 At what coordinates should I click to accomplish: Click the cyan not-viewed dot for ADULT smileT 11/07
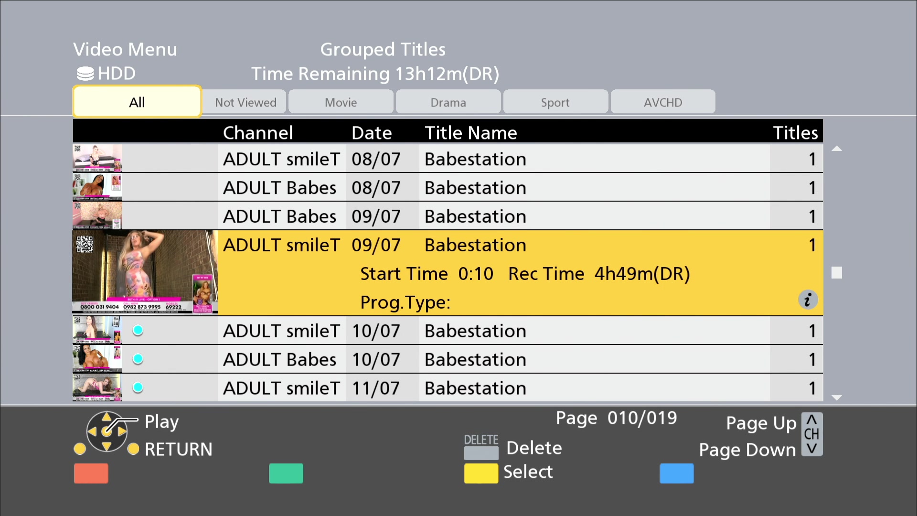(138, 387)
